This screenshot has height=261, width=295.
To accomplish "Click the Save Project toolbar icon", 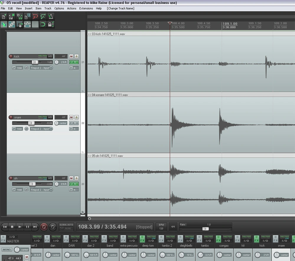I will point(19,17).
